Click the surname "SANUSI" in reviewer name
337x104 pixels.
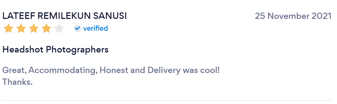coord(110,16)
